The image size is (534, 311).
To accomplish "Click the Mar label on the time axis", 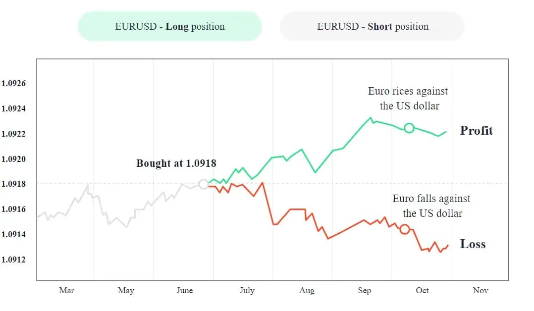I will tap(66, 291).
